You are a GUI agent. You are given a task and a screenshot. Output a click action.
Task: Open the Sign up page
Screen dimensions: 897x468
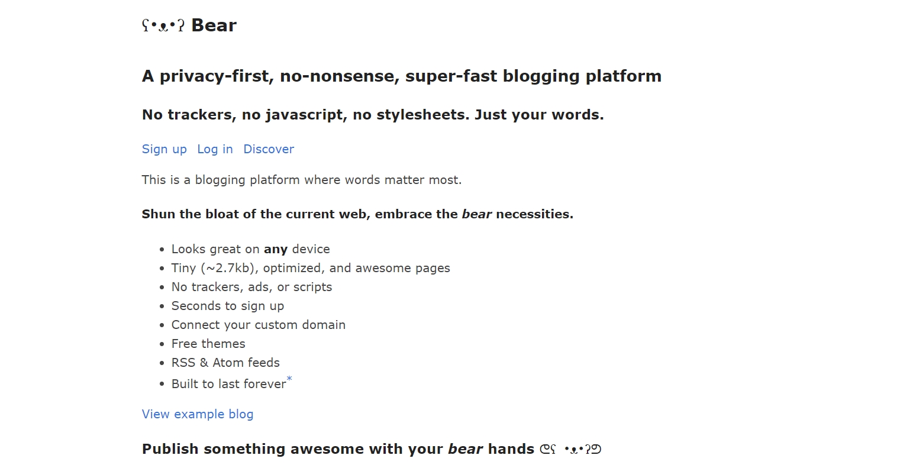click(164, 149)
